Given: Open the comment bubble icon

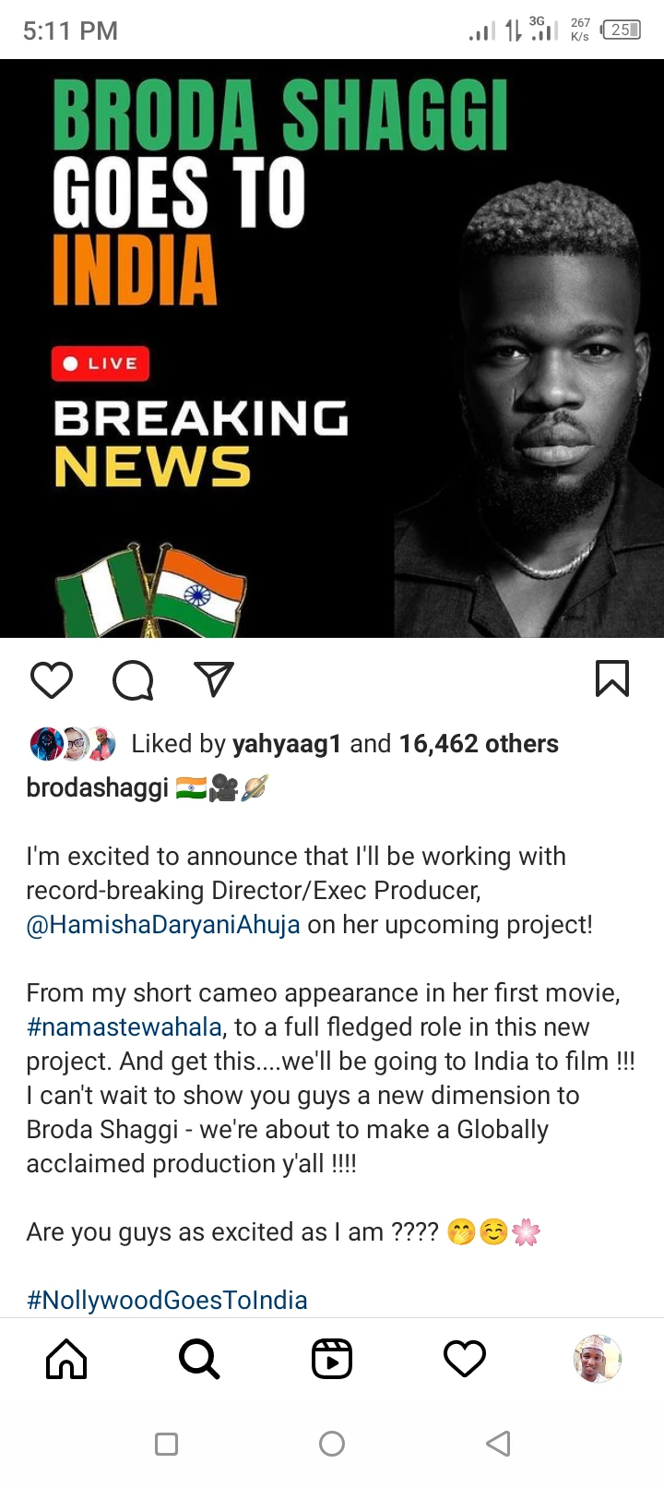Looking at the screenshot, I should (133, 680).
